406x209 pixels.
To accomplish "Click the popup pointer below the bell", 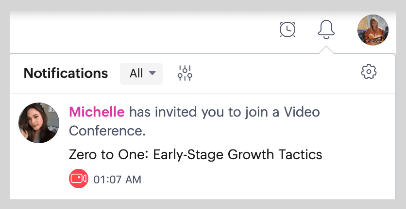I will (327, 50).
